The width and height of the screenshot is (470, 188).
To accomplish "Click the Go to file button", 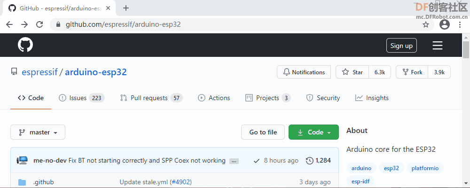I will (263, 132).
